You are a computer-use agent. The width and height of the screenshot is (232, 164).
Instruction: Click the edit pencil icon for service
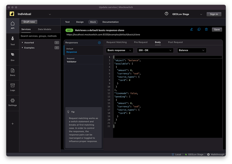[192, 29]
